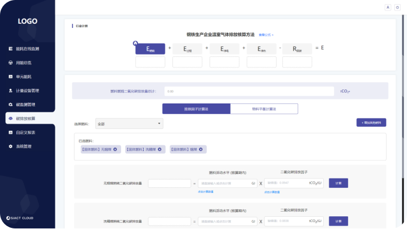
Task: Click the value box under E过程
Action: 187,62
